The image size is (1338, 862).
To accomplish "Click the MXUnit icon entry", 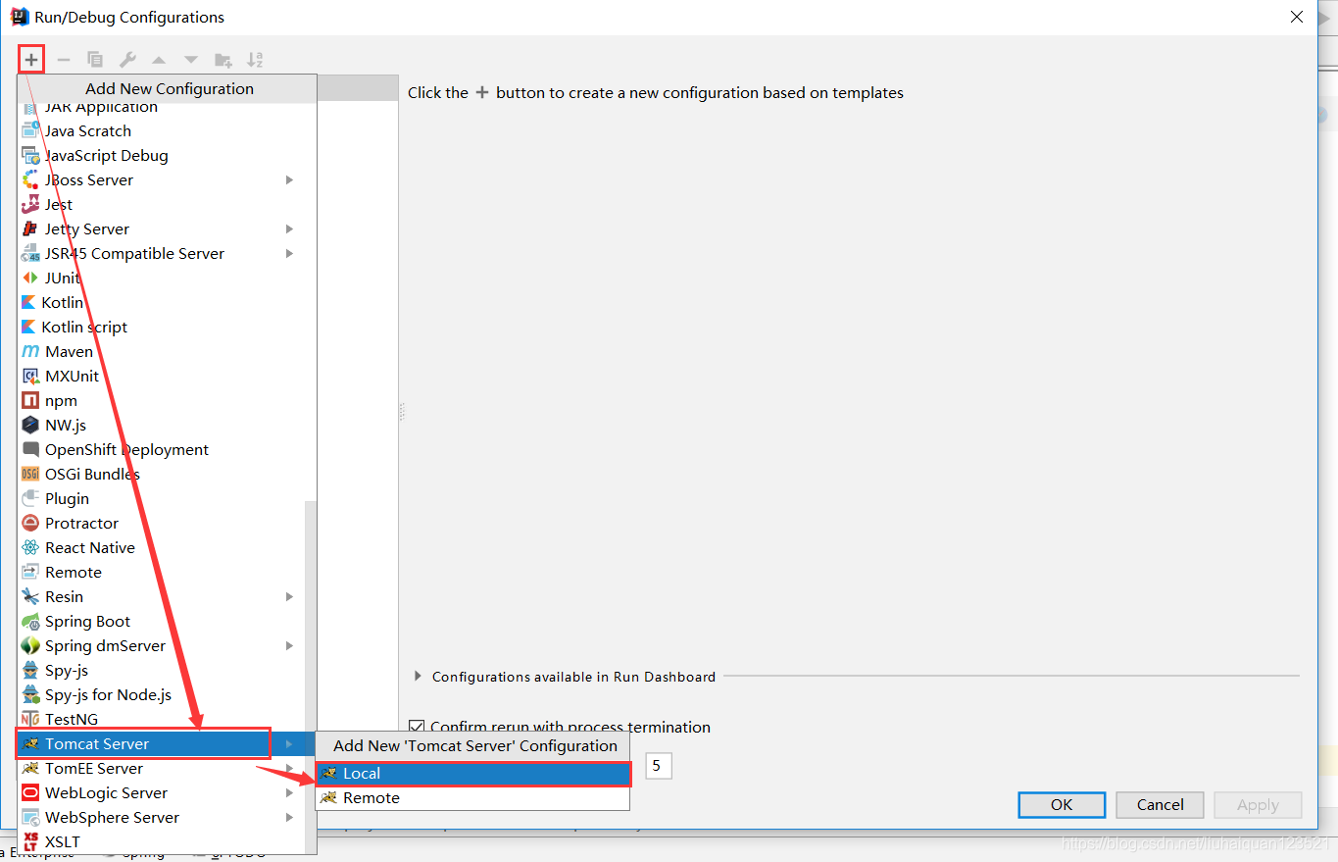I will 30,376.
